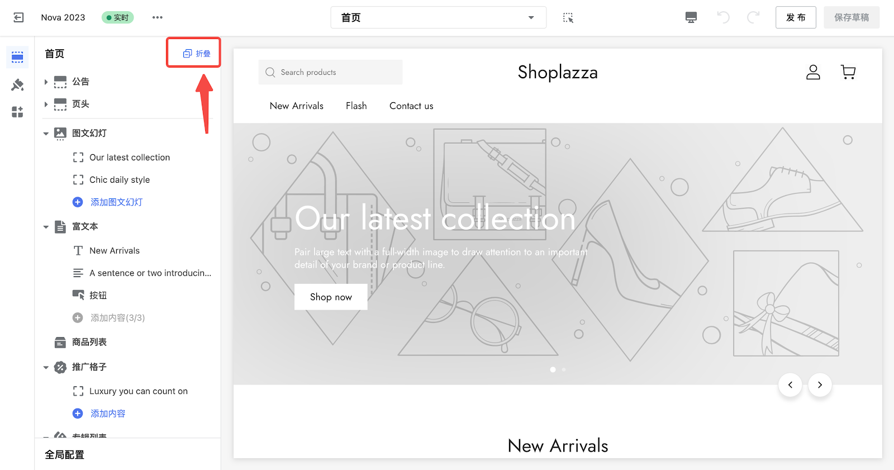
Task: Open the shopping cart icon in preview
Action: [848, 72]
